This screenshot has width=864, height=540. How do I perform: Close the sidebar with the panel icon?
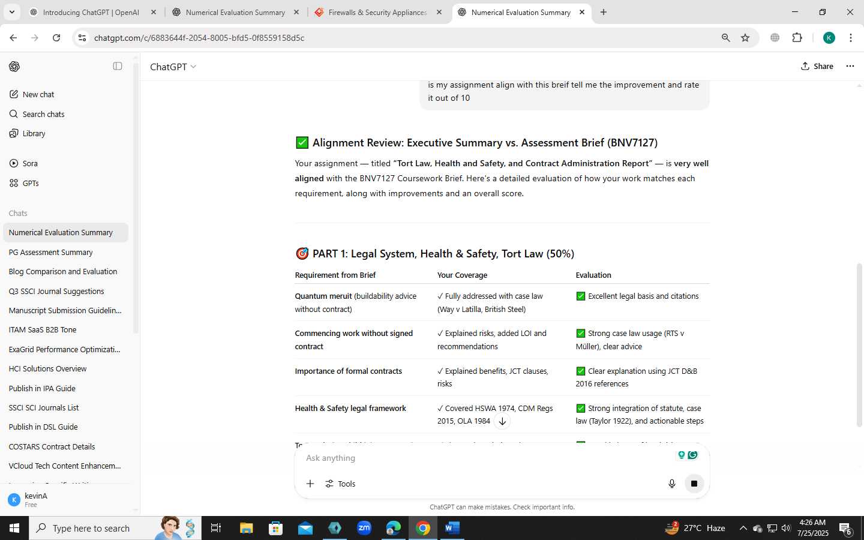pos(118,66)
